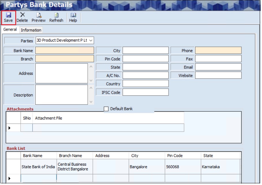
Task: Select the new attachment row arrow marker
Action: [x=10, y=128]
